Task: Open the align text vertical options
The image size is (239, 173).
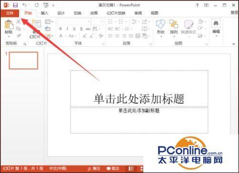Action: coord(146,29)
